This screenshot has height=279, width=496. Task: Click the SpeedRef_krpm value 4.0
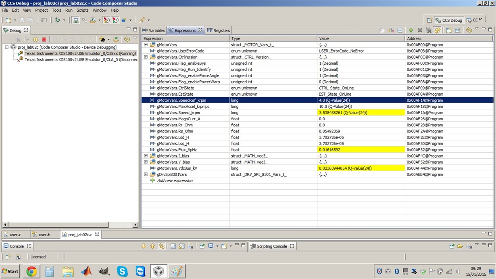(x=334, y=100)
